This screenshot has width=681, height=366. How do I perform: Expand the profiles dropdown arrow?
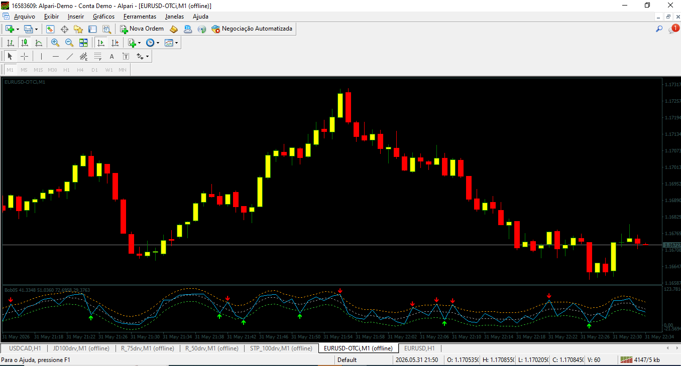[x=36, y=29]
